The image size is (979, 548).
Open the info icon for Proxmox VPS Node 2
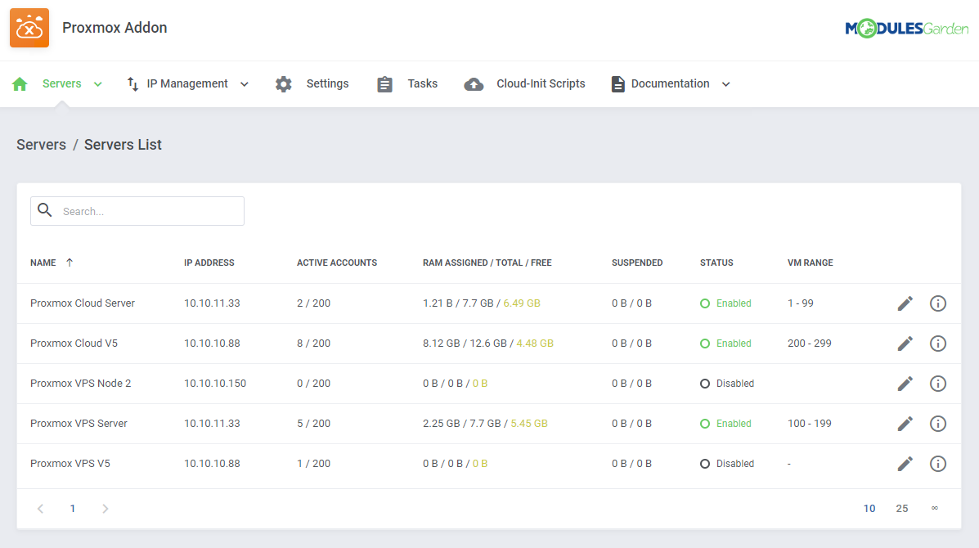point(937,383)
